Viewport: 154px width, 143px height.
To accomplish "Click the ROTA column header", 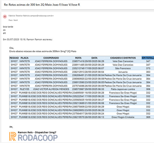I will [78, 58].
